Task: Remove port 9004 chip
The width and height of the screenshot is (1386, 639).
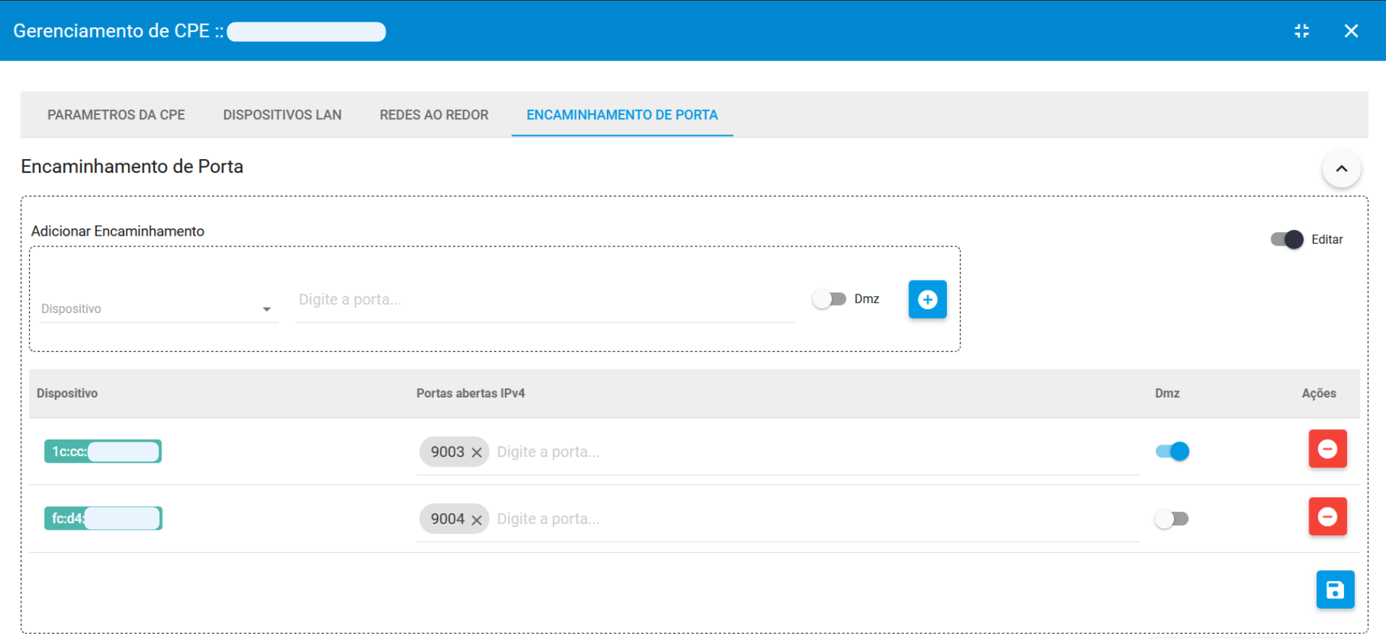Action: 477,520
